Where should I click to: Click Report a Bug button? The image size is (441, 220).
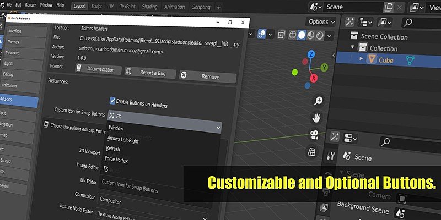pos(150,73)
